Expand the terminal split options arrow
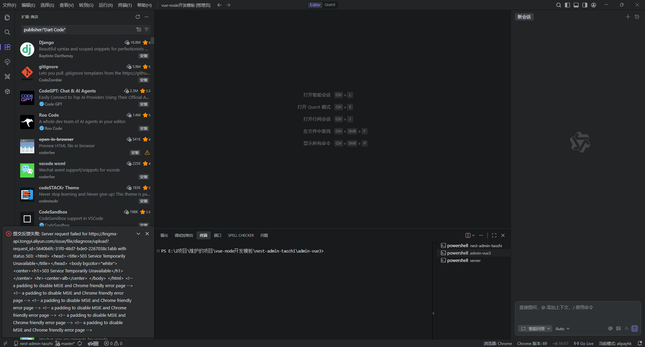Viewport: 645px width, 347px height. [x=473, y=235]
